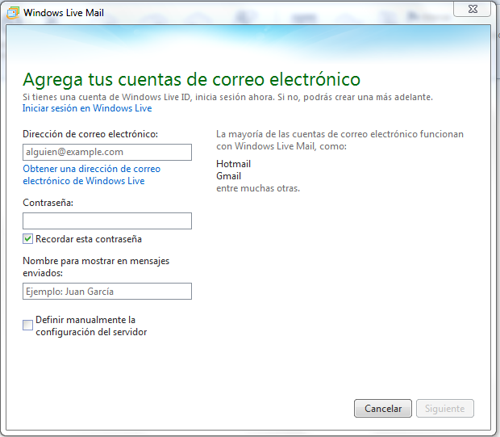Screen dimensions: 500x437
Task: Click into the Contraseña password field
Action: point(107,221)
